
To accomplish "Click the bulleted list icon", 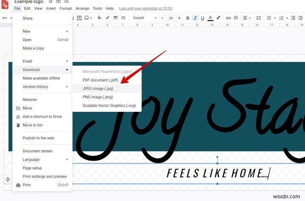I will [x=269, y=18].
